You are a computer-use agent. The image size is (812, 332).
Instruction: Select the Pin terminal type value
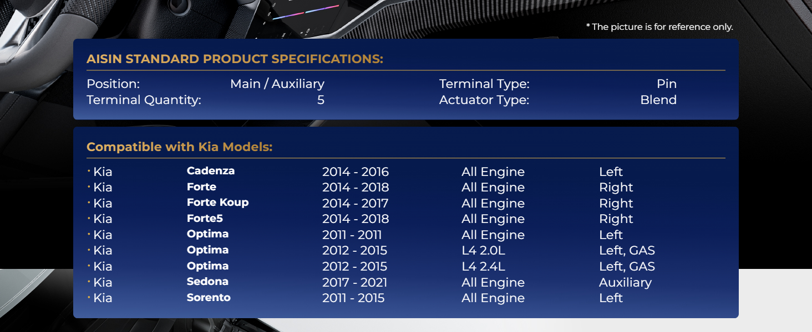666,84
